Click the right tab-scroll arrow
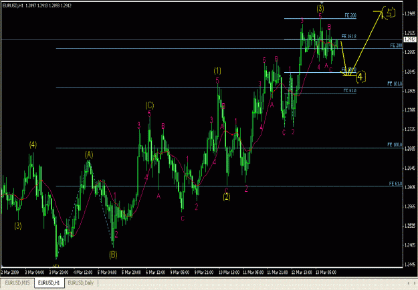This screenshot has width=418, height=290. (415, 283)
